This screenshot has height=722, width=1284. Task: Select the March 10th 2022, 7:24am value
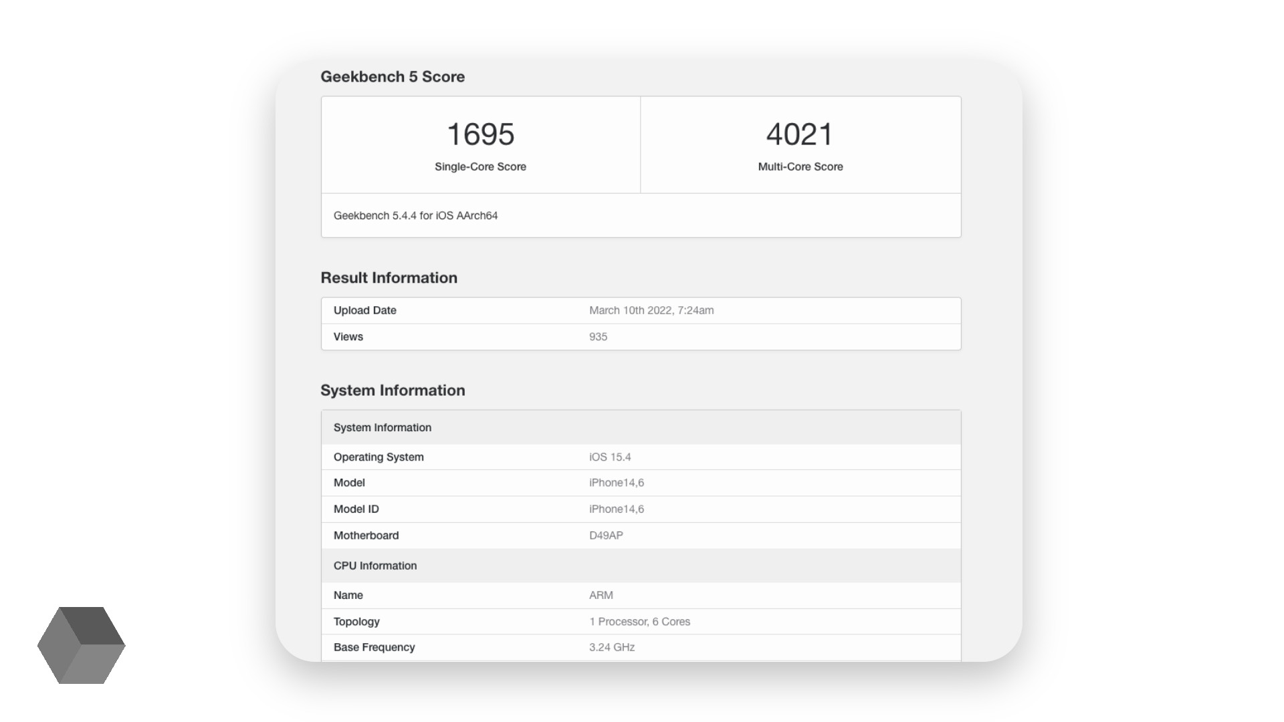tap(651, 310)
